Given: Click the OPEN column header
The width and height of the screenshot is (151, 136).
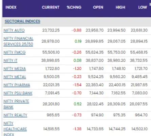Looking at the screenshot, I should (x=98, y=7).
